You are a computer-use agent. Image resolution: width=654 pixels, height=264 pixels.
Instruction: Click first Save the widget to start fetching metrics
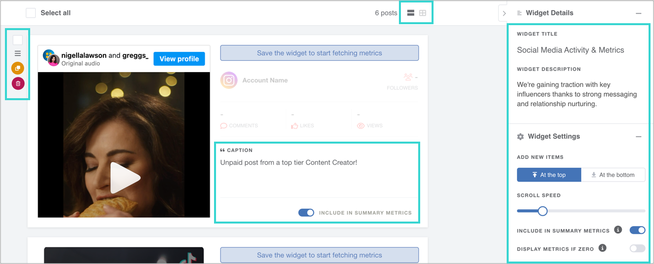point(319,53)
